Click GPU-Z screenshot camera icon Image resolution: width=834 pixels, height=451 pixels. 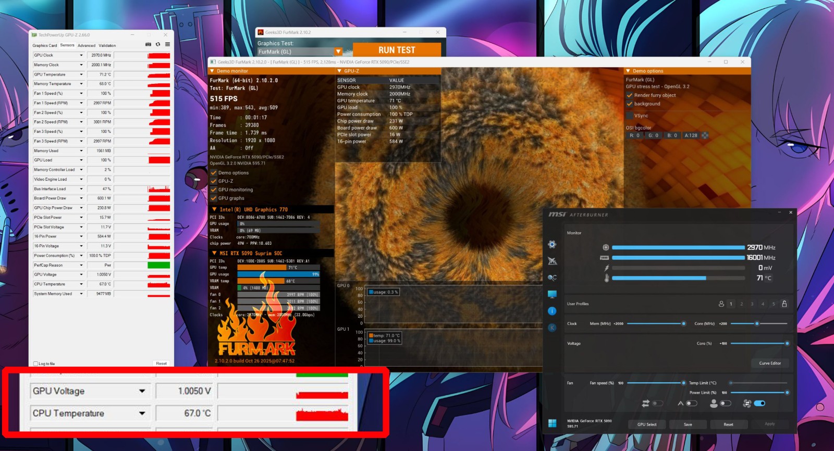coord(148,45)
